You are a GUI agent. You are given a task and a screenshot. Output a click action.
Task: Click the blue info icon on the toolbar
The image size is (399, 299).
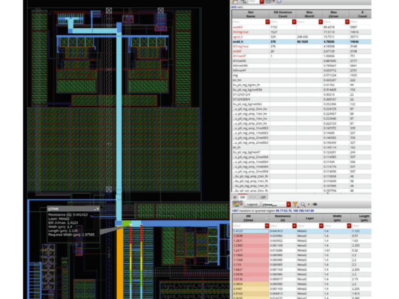pos(278,2)
